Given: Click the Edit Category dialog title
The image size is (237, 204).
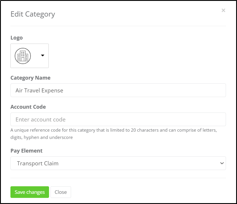Looking at the screenshot, I should [x=33, y=14].
